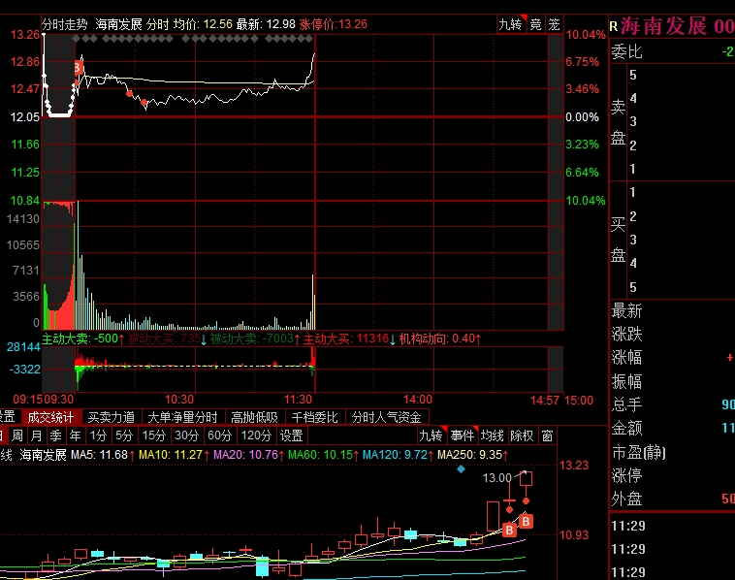
Task: Click the B marker on the latest candlestick
Action: (526, 522)
